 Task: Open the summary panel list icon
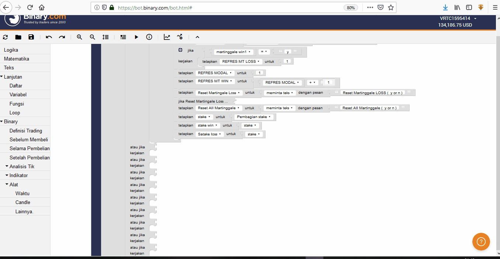123,37
